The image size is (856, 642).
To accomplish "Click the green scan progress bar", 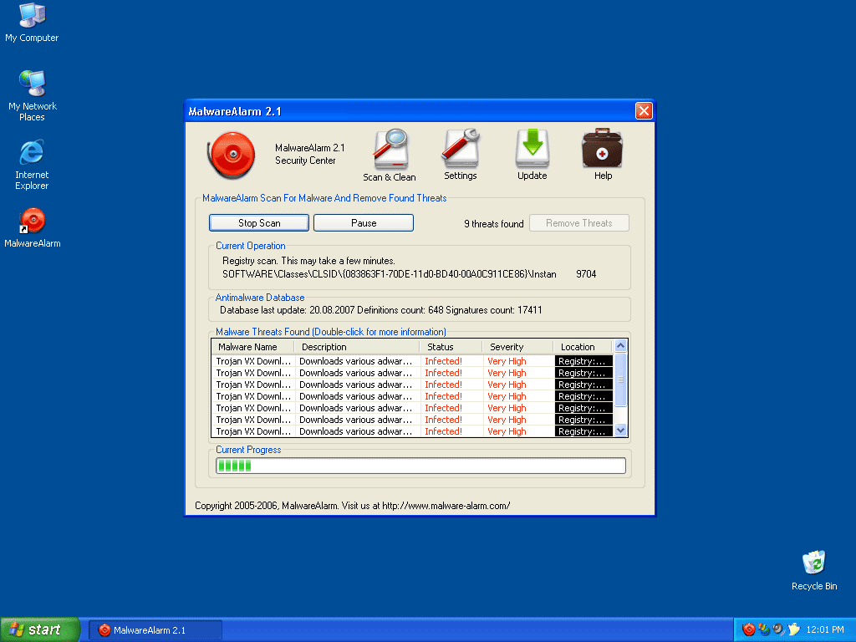I will point(420,466).
